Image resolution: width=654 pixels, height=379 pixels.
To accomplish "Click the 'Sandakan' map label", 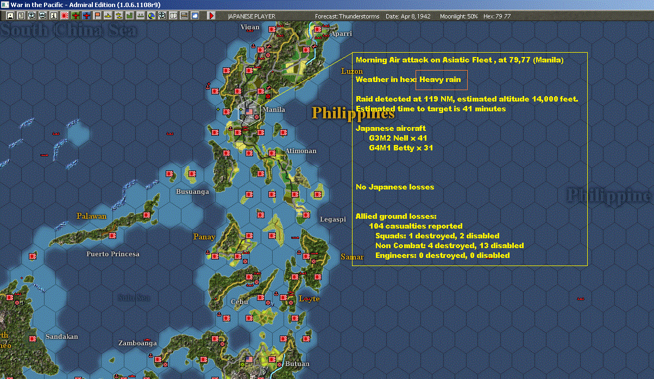I will pyautogui.click(x=61, y=337).
